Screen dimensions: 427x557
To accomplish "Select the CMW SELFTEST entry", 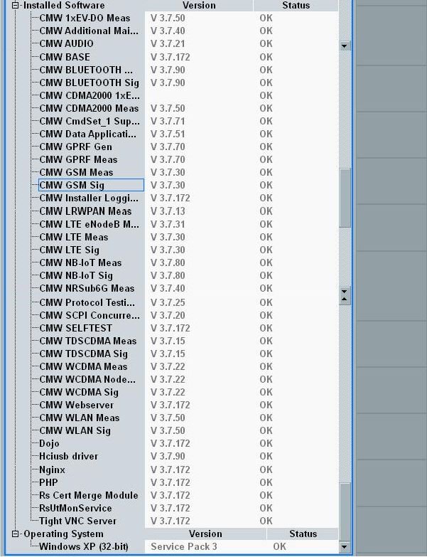I will point(75,328).
